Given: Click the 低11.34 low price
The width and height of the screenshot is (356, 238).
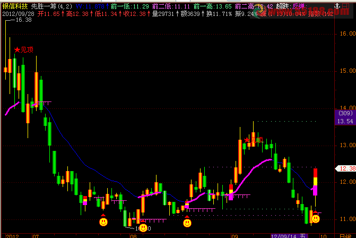Looking at the screenshot, I should (108, 14).
